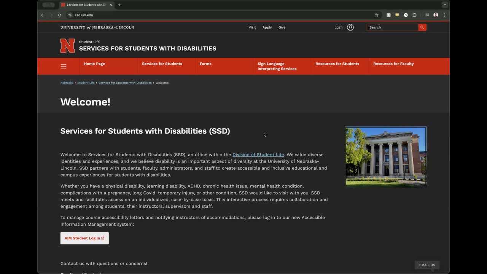Viewport: 487px width, 274px height.
Task: Expand the tab search dropdown arrow
Action: (x=444, y=5)
